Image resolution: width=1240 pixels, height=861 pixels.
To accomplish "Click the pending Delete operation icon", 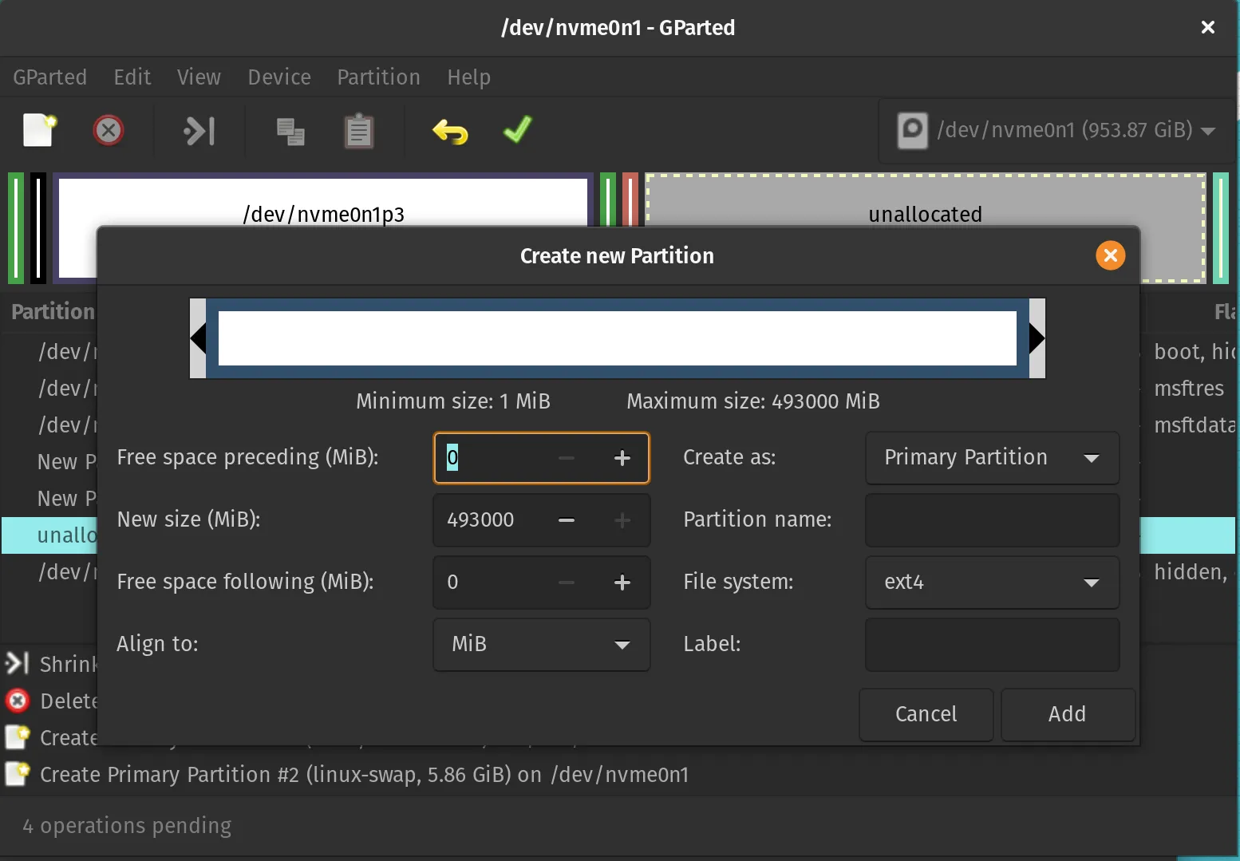I will pyautogui.click(x=17, y=701).
